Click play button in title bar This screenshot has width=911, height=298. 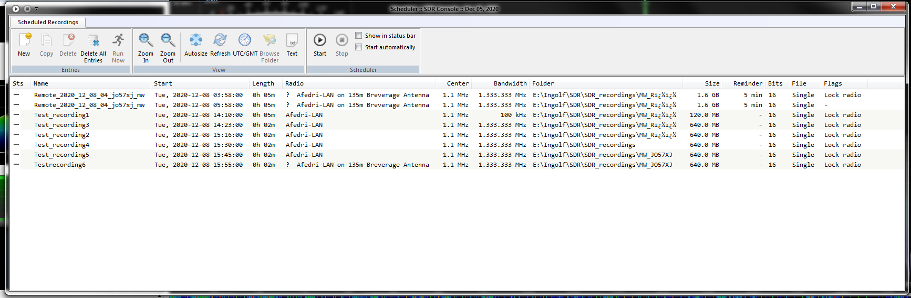[x=16, y=9]
